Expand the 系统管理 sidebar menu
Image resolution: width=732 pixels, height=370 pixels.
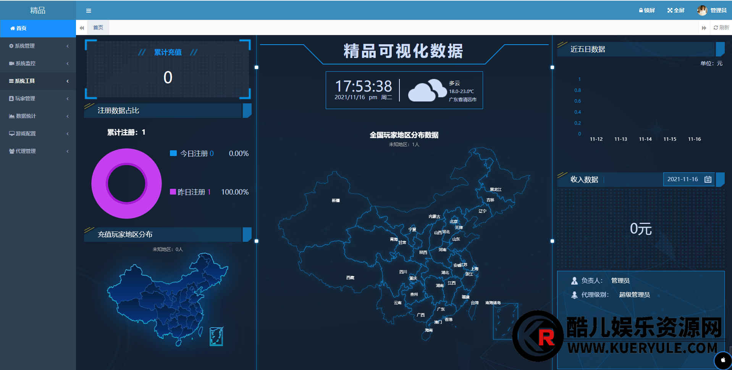(38, 46)
